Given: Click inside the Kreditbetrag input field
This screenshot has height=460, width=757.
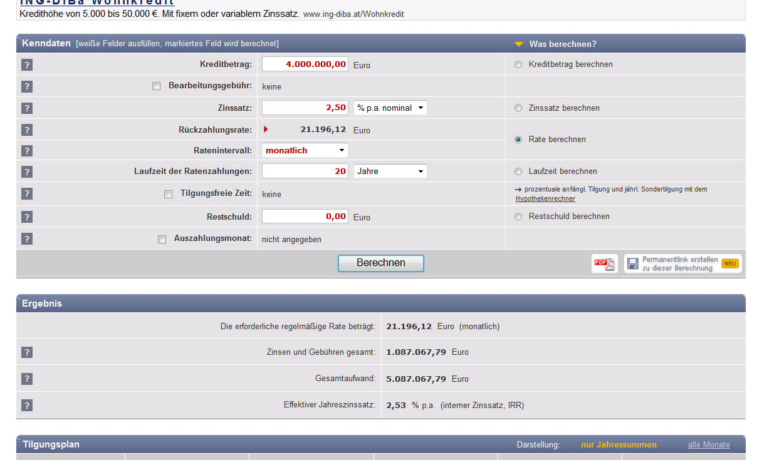Looking at the screenshot, I should pyautogui.click(x=305, y=63).
